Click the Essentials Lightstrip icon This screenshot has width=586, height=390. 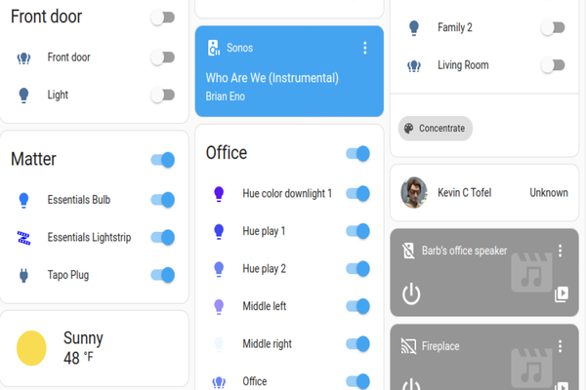click(x=24, y=237)
